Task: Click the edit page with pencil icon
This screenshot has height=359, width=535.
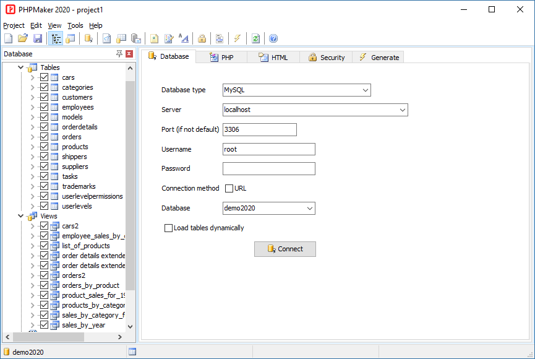Action: click(169, 38)
